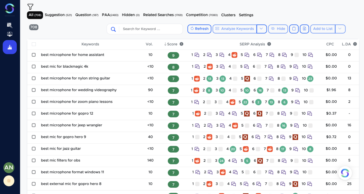Switch to All tab
Screen dimensions: 364x194
click(x=35, y=15)
